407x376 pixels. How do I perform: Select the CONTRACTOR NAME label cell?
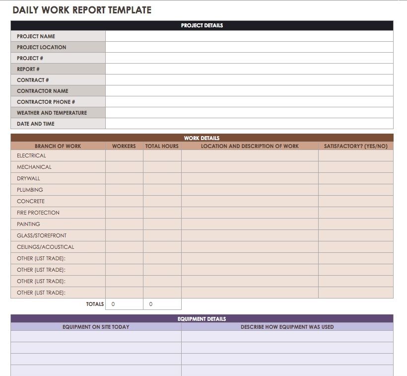58,90
